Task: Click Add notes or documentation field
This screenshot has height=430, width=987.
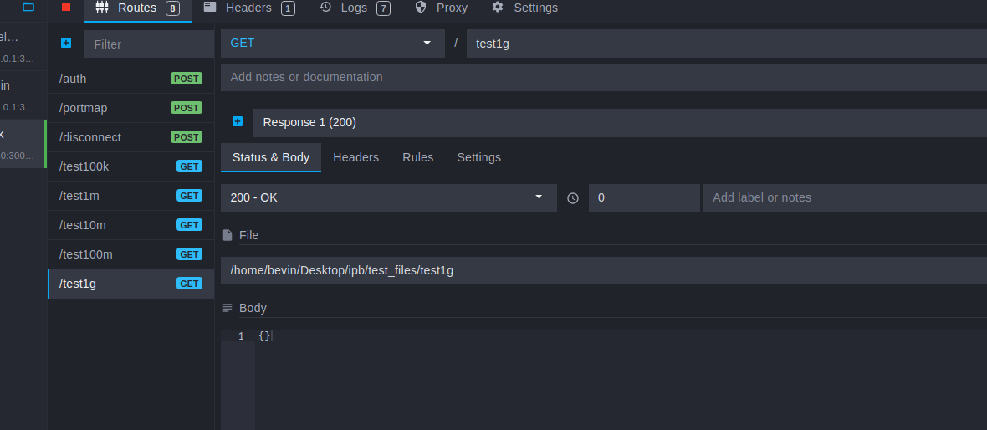Action: 604,77
